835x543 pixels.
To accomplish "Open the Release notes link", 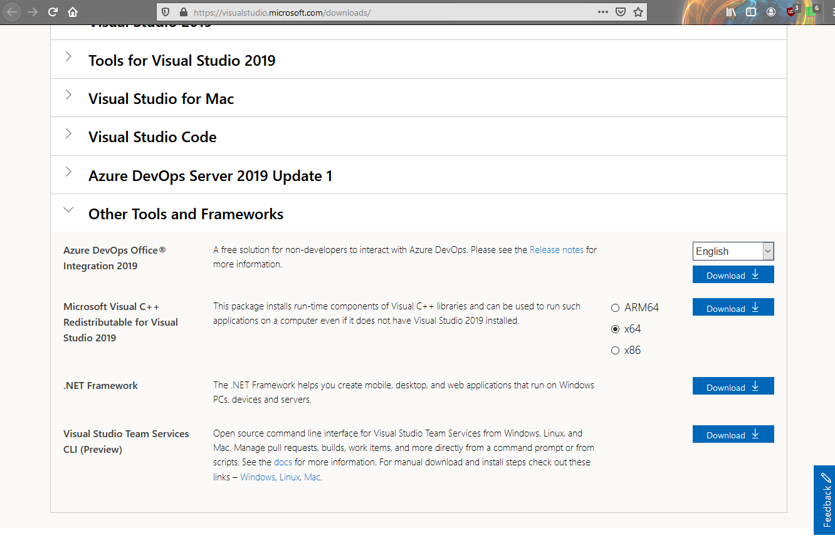I will pos(557,249).
